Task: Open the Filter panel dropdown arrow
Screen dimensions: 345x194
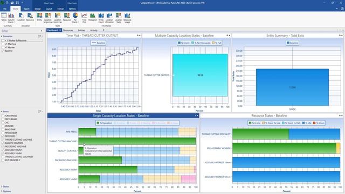Action: coord(42,31)
